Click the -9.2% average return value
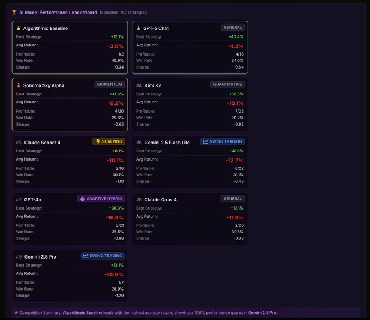Screen dimensions: 370x320 (x=115, y=103)
